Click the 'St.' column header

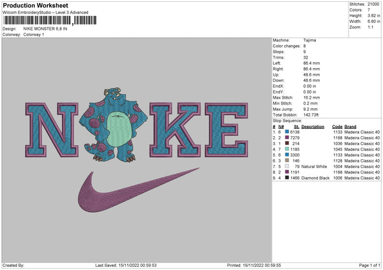[297, 127]
